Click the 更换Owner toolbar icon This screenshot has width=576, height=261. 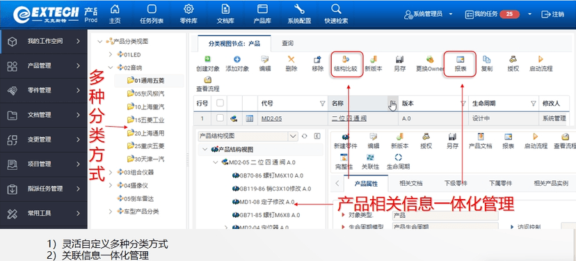(x=430, y=63)
